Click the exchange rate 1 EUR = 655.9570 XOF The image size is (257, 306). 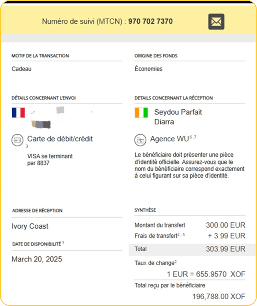206,274
